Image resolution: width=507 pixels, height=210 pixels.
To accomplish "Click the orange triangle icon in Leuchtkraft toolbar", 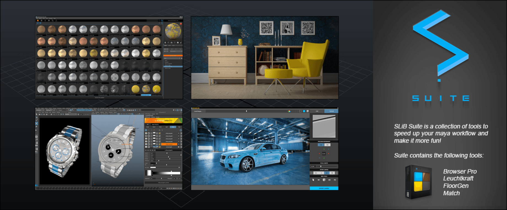I will point(154,130).
